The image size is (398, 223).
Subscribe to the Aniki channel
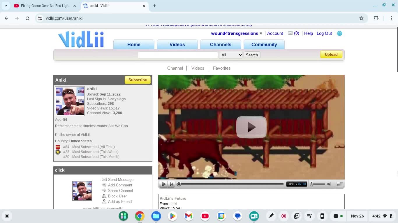138,80
